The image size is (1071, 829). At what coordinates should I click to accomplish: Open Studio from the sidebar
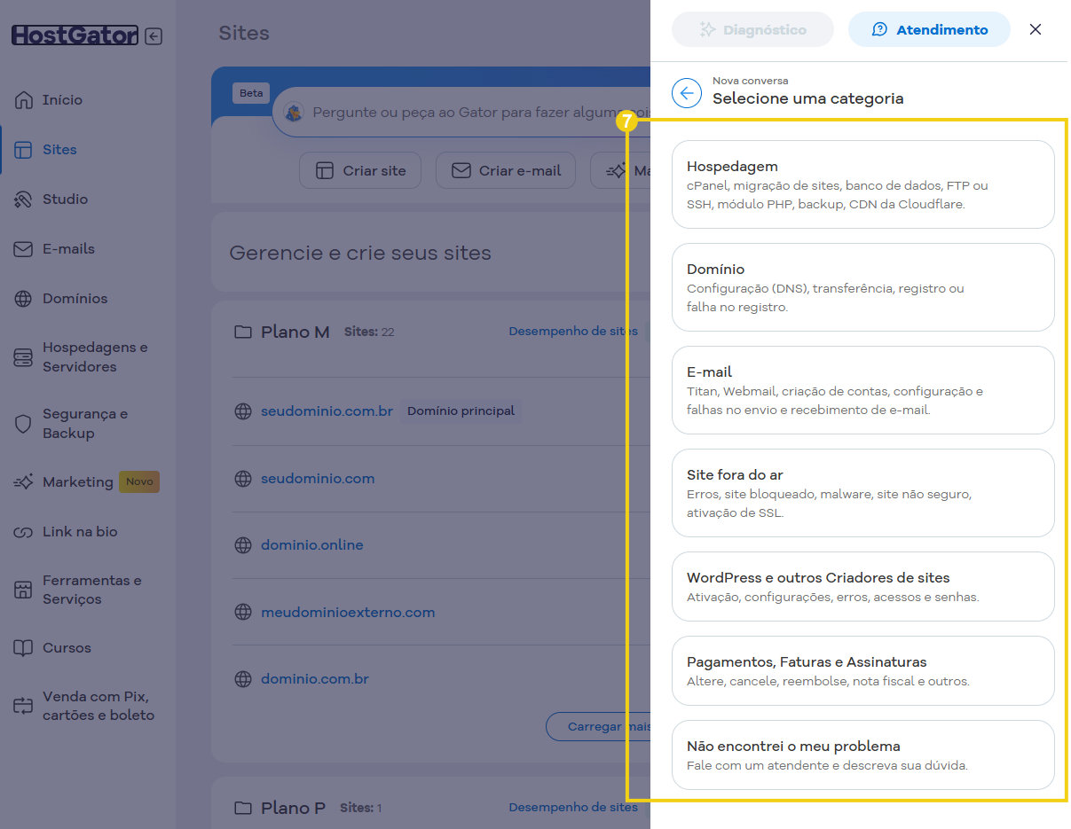point(65,199)
